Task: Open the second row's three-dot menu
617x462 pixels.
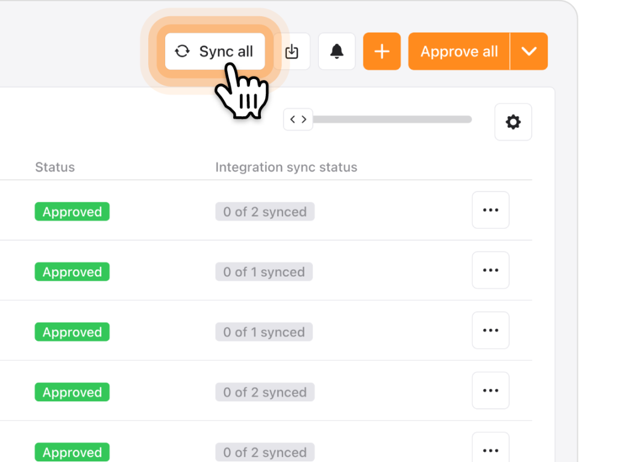Action: (490, 270)
